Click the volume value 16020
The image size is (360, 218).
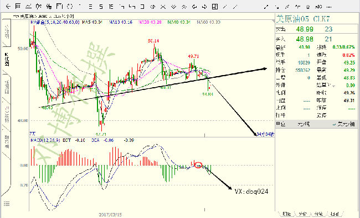click(x=304, y=63)
